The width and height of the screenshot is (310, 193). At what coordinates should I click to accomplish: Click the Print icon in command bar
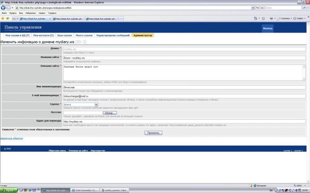point(272,18)
